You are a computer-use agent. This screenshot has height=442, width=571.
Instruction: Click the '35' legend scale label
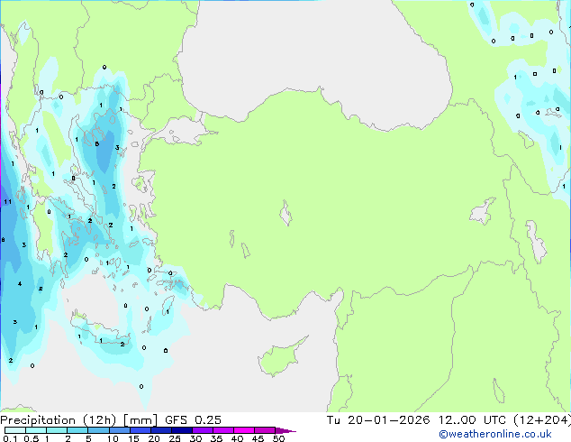pos(216,438)
